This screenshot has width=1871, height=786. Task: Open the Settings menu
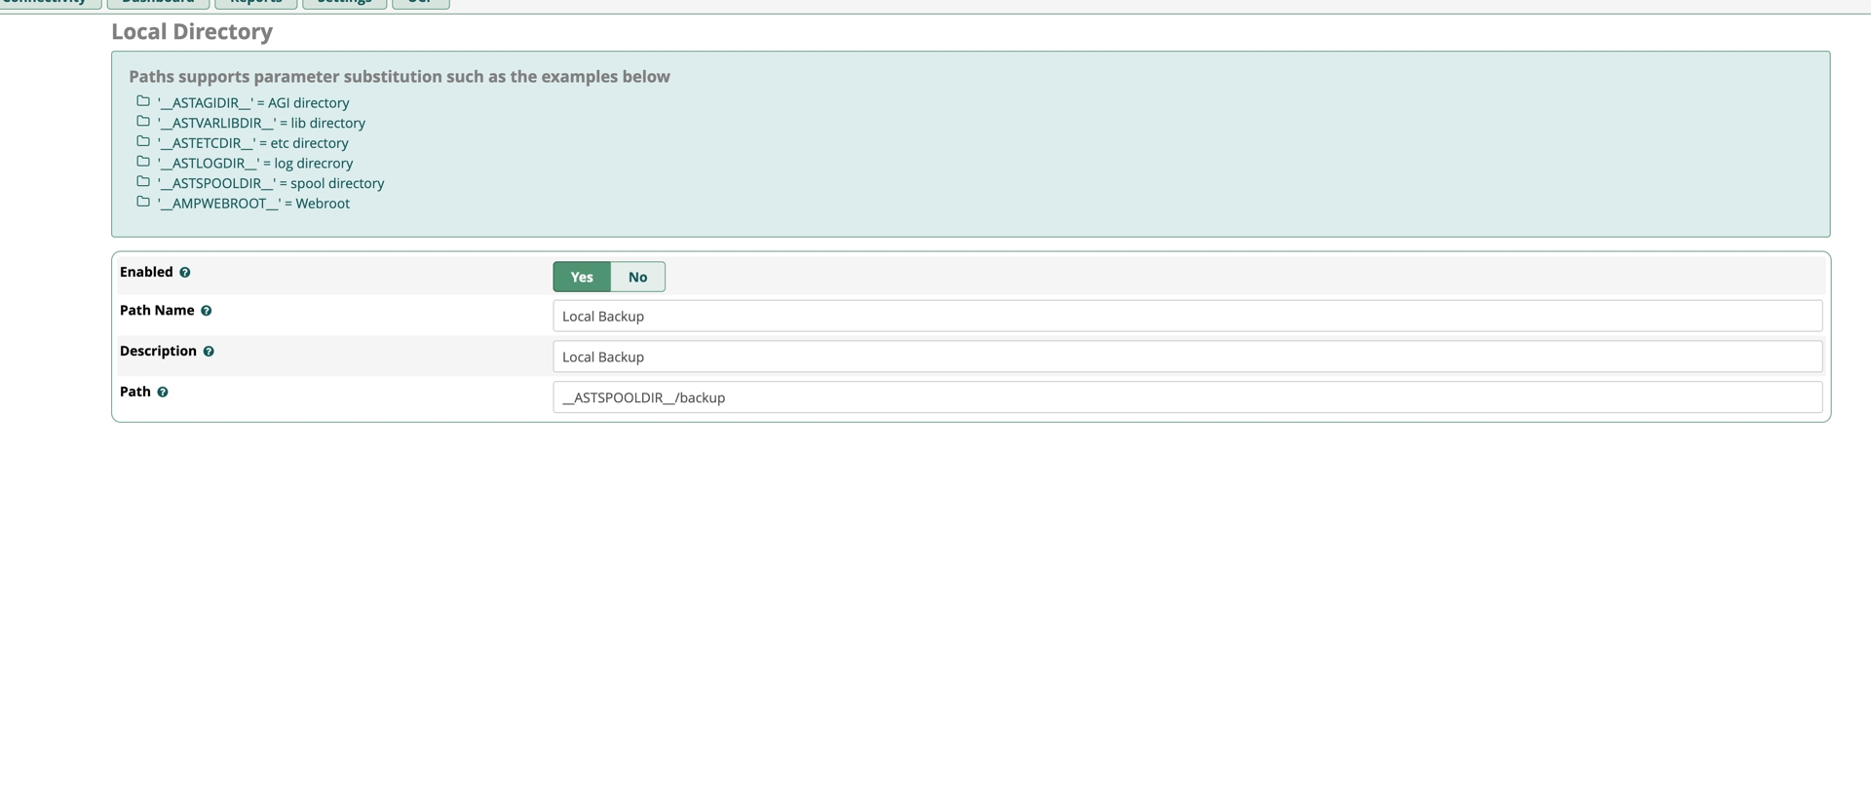tap(344, 3)
